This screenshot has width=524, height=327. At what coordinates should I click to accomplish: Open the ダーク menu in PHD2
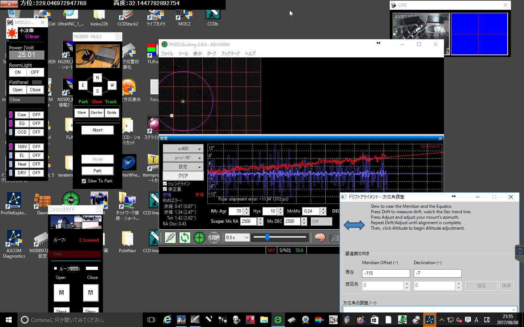tap(211, 53)
